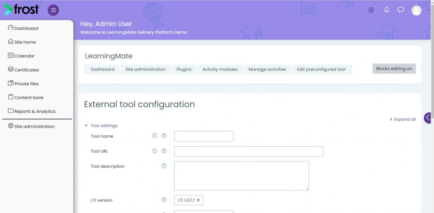Click the Certificates layers icon
The height and width of the screenshot is (213, 434).
click(11, 69)
